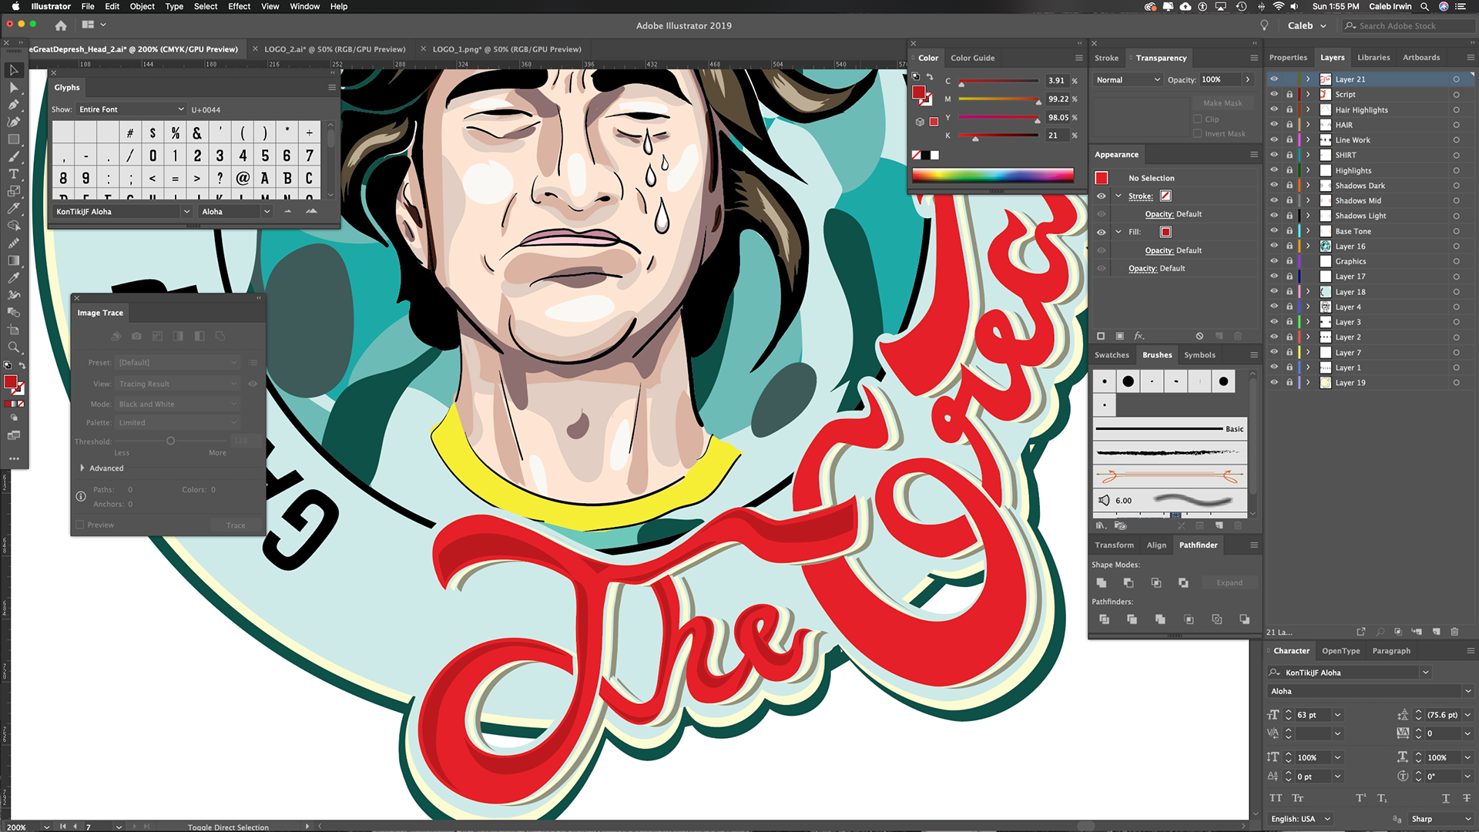
Task: Hide the Hair Highlights layer
Action: click(1274, 109)
